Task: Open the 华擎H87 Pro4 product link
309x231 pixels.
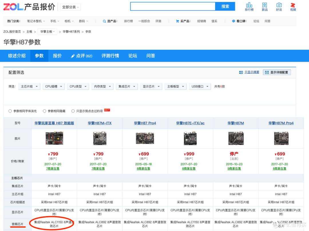Action: [145, 123]
